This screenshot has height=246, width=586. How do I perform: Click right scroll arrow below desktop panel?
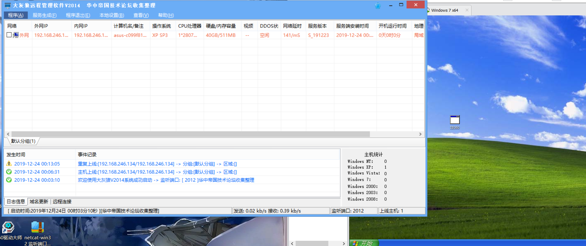pos(344,243)
